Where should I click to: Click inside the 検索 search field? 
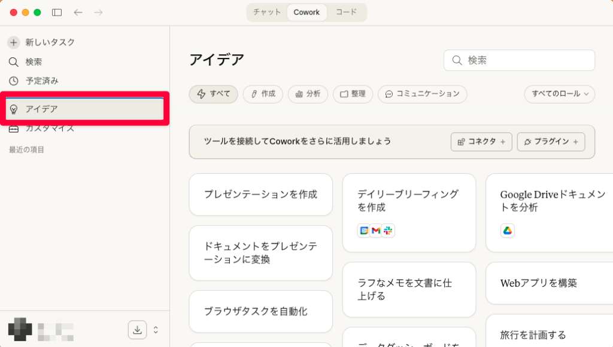pyautogui.click(x=518, y=60)
